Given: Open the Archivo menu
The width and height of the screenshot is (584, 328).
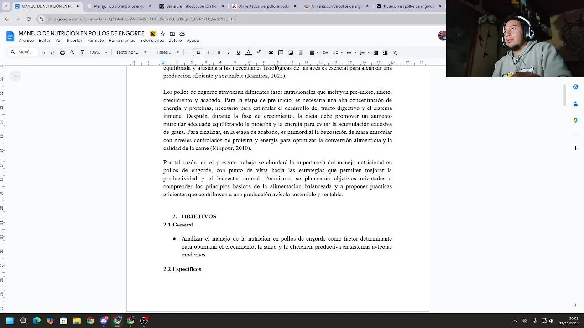Looking at the screenshot, I should coord(26,41).
